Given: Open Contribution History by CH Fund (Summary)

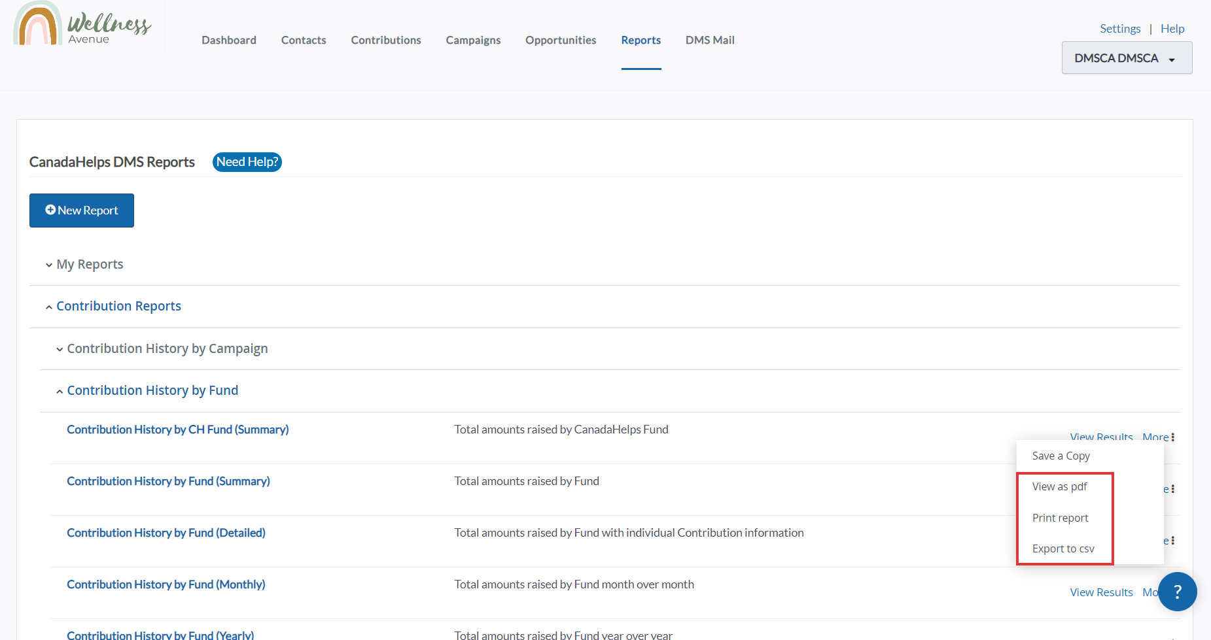Looking at the screenshot, I should pyautogui.click(x=178, y=429).
